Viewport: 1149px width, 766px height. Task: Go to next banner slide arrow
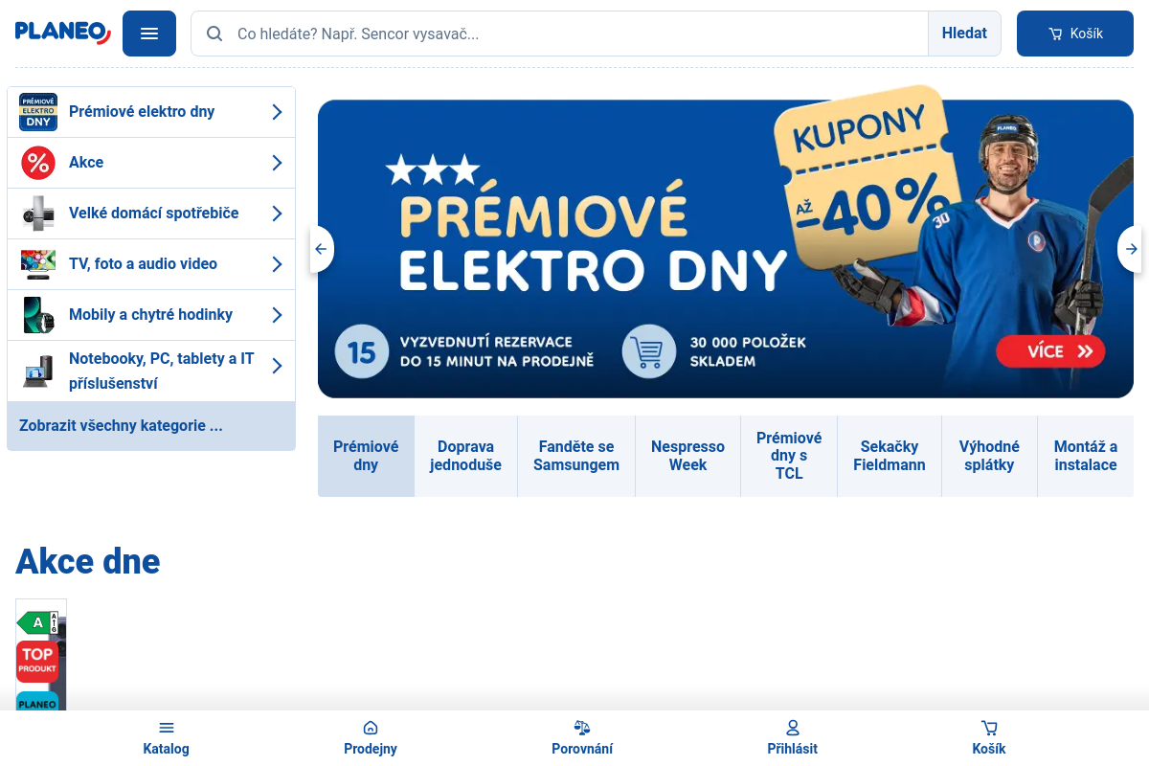[1131, 249]
